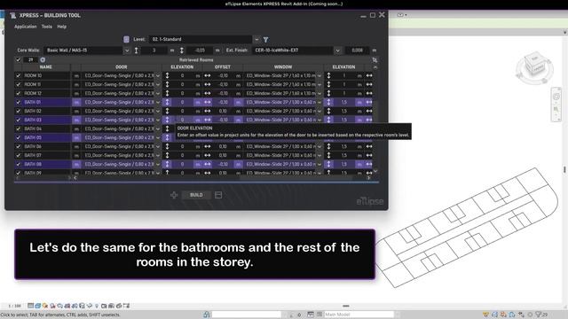Expand the Core Walls type dropdown
The height and width of the screenshot is (319, 568).
[x=127, y=51]
